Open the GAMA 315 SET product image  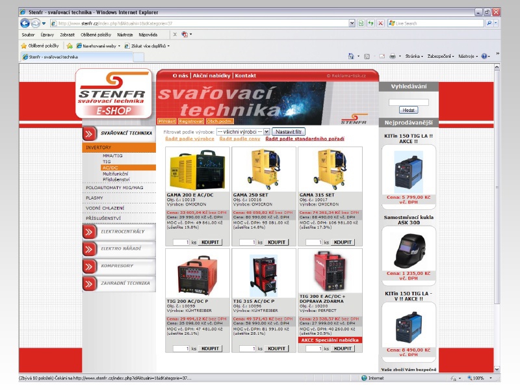tap(330, 169)
